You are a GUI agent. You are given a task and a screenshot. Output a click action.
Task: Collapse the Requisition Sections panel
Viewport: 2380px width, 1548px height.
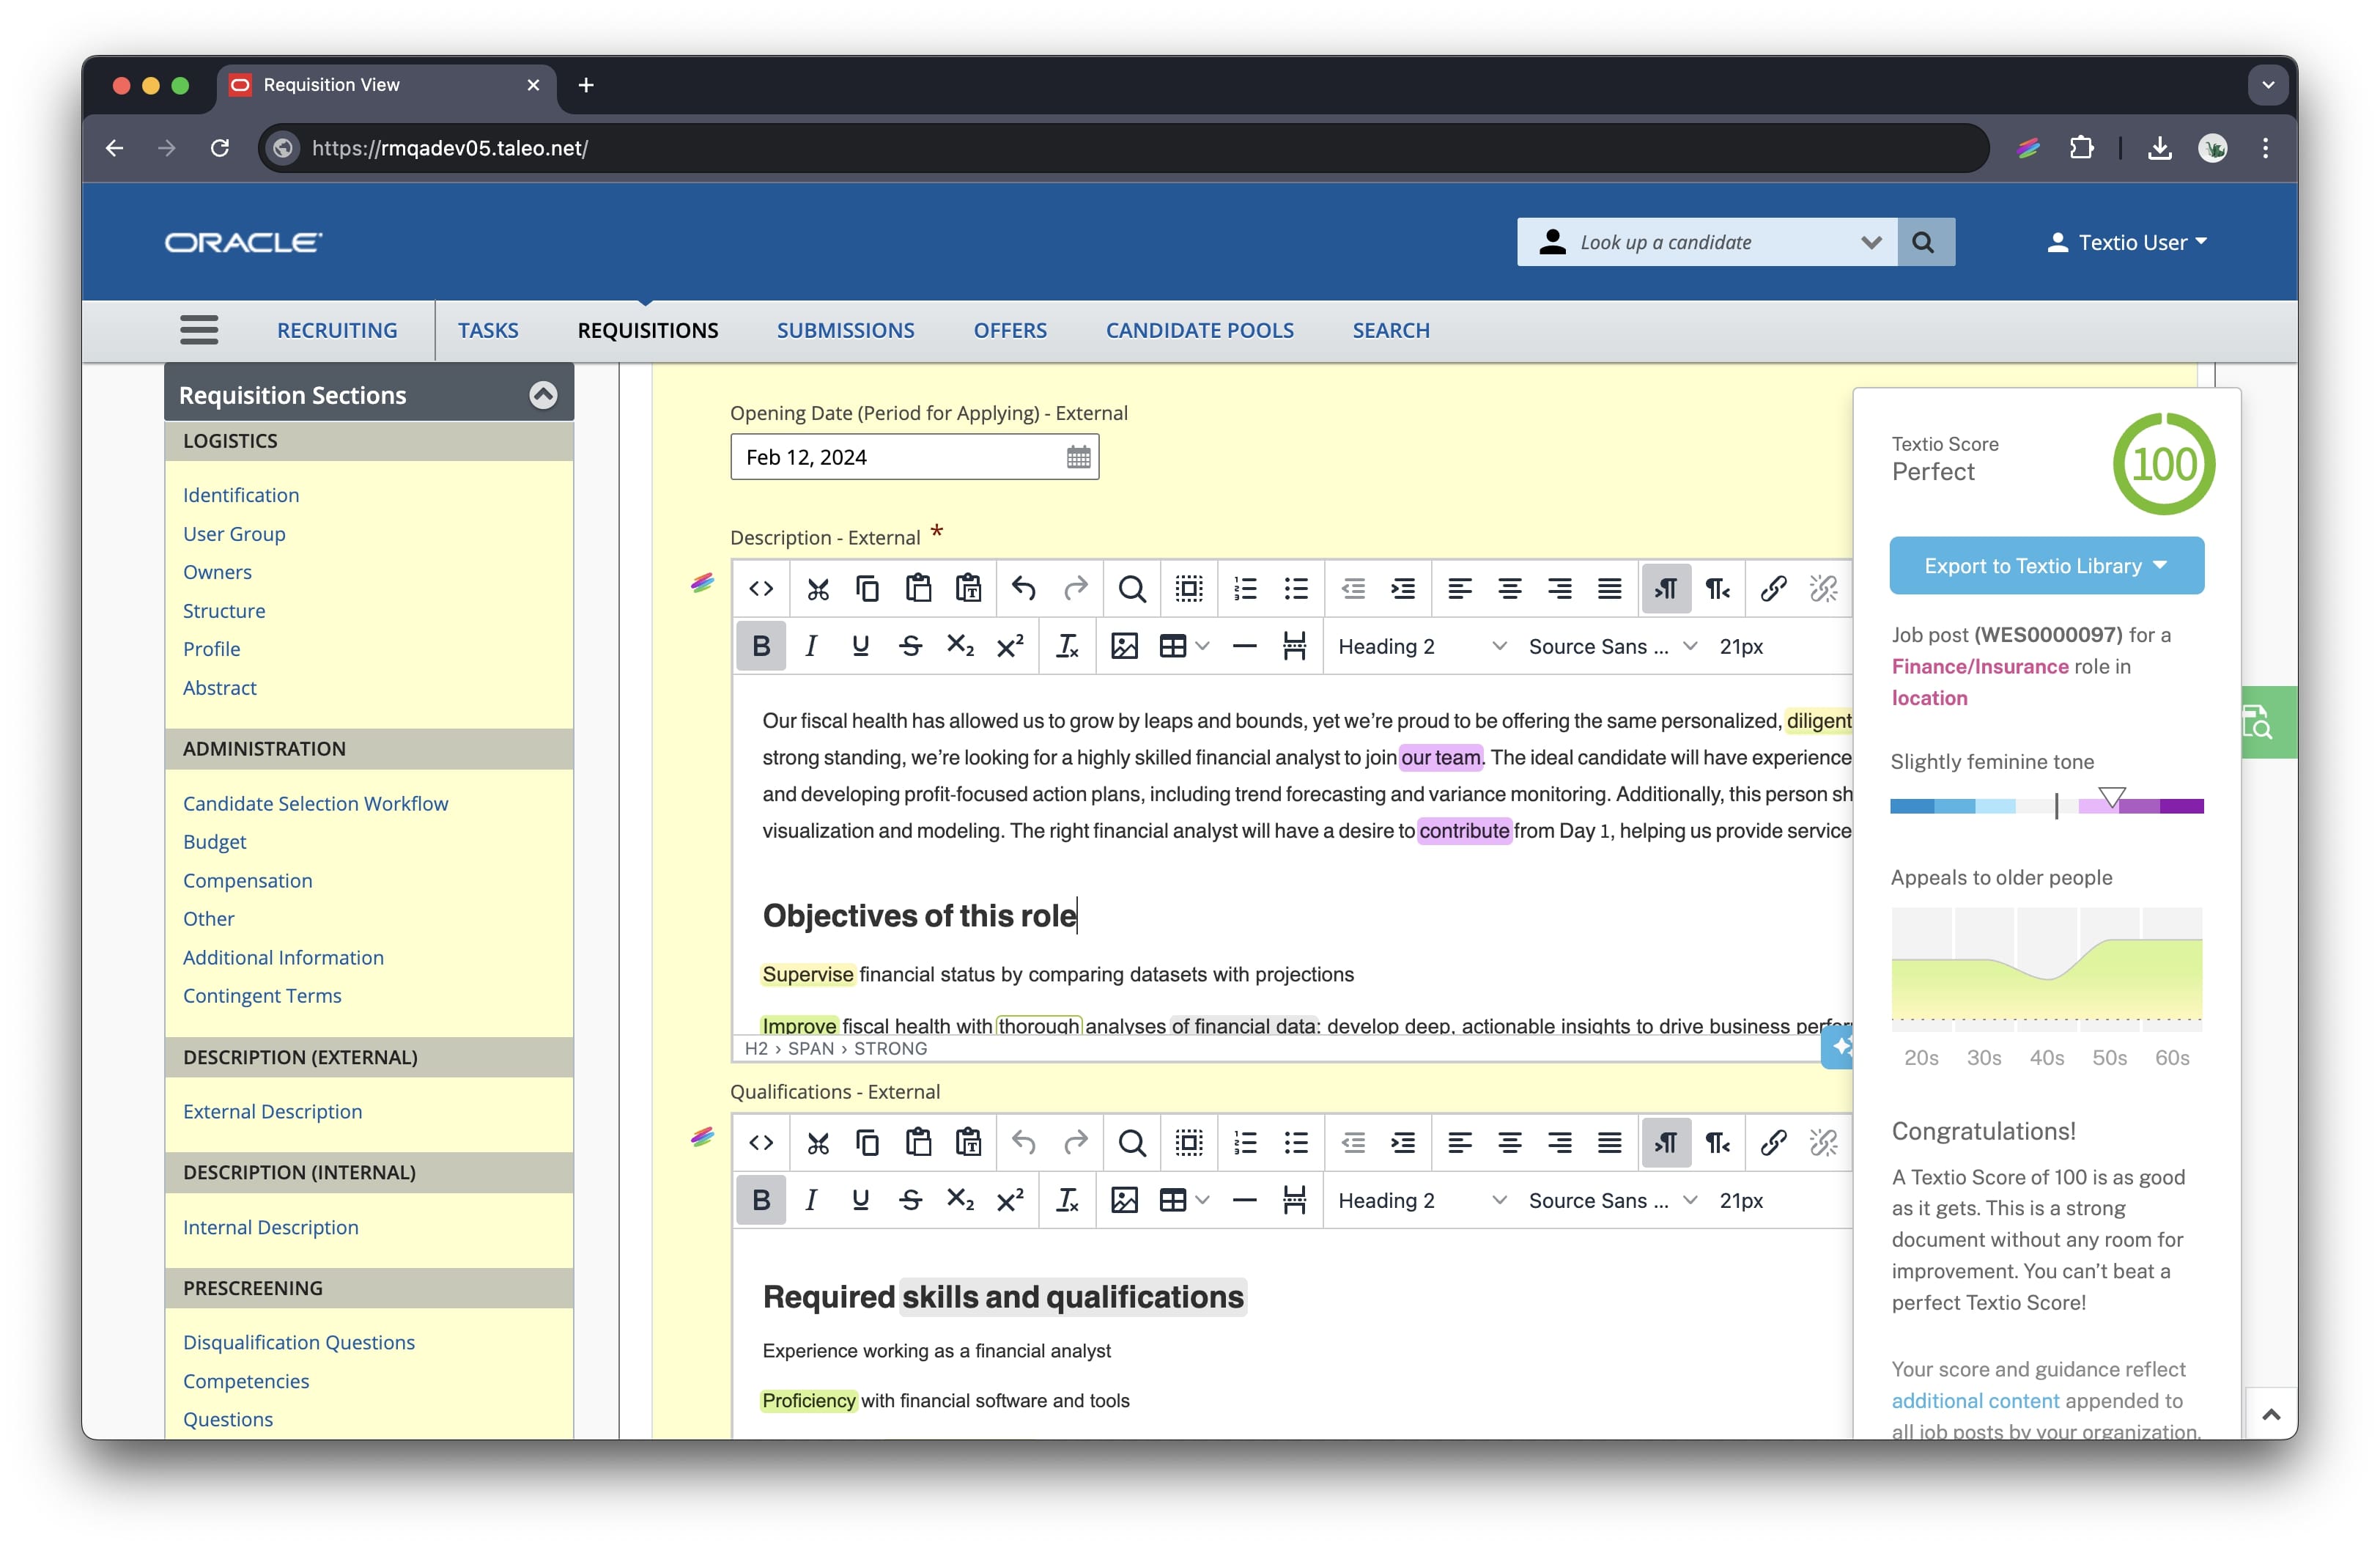(x=543, y=395)
